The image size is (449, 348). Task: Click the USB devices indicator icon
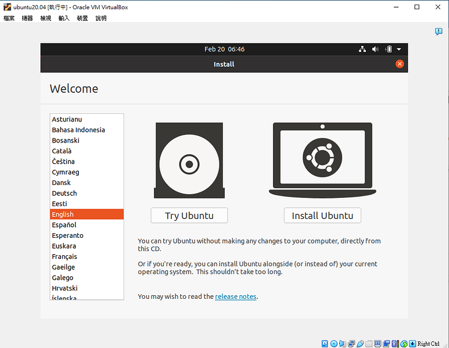[x=360, y=343]
